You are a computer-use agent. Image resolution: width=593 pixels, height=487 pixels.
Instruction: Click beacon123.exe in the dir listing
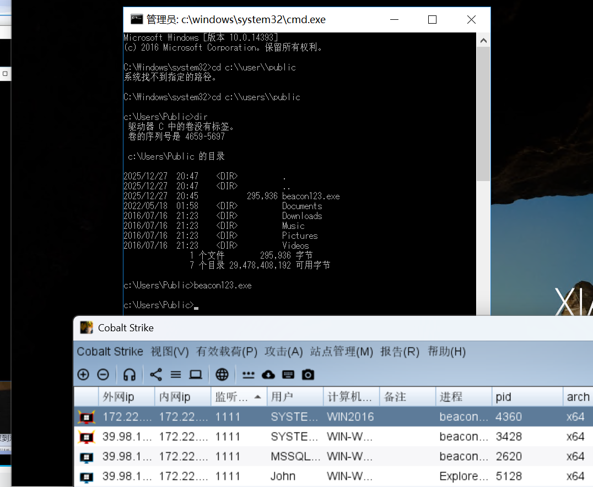tap(311, 196)
